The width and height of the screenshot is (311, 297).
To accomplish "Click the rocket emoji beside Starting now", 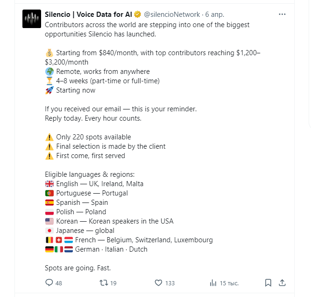I will 49,90.
